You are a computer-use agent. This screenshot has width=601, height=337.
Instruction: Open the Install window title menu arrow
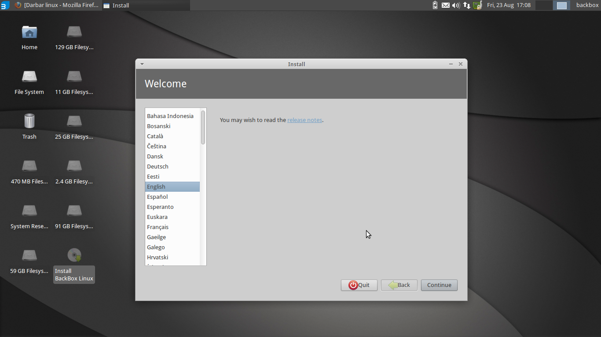coord(142,64)
